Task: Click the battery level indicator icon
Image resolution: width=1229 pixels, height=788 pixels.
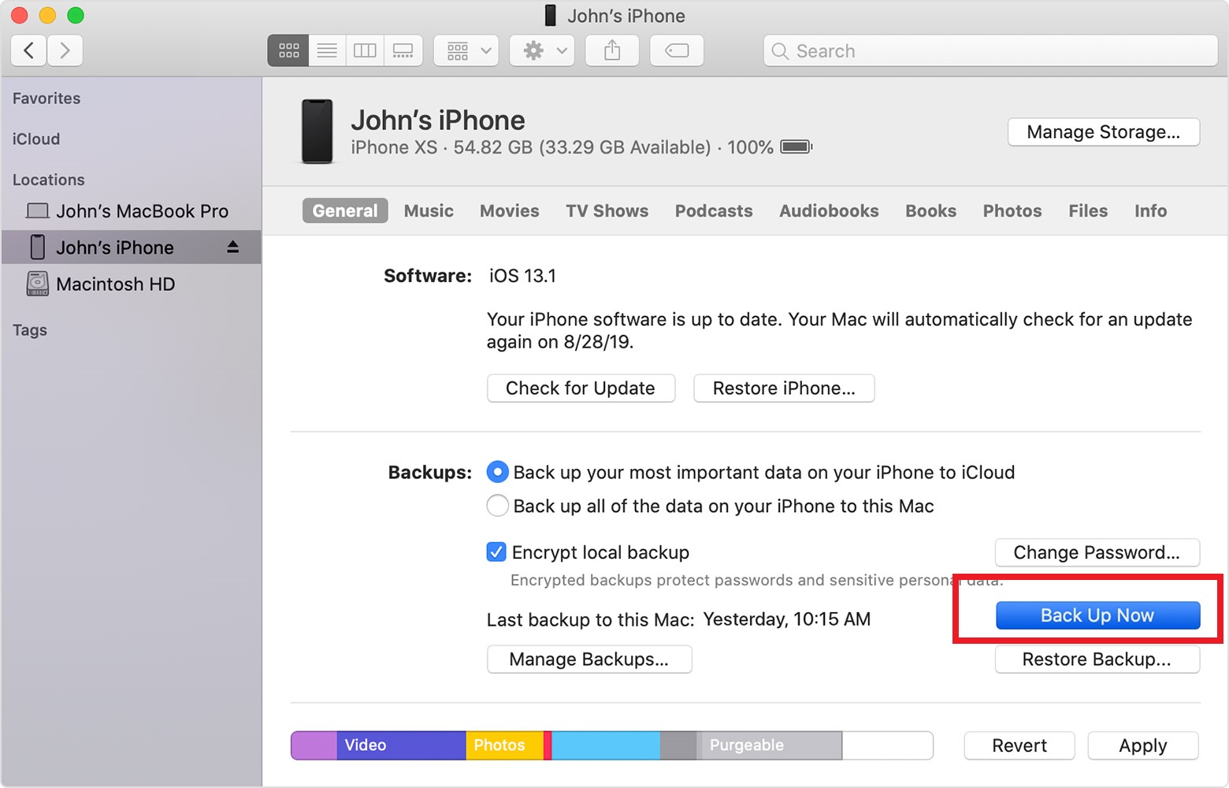Action: coord(796,147)
